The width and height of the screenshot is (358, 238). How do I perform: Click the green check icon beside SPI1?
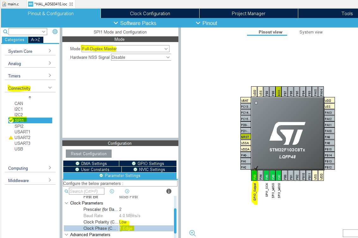click(x=11, y=120)
